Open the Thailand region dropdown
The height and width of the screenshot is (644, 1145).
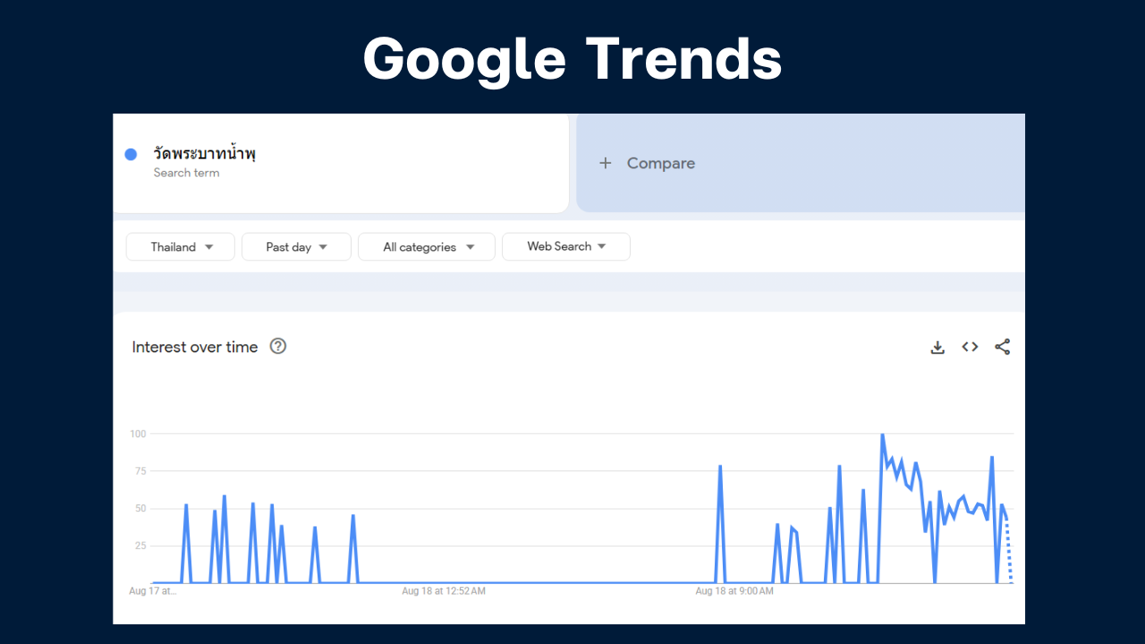(181, 247)
